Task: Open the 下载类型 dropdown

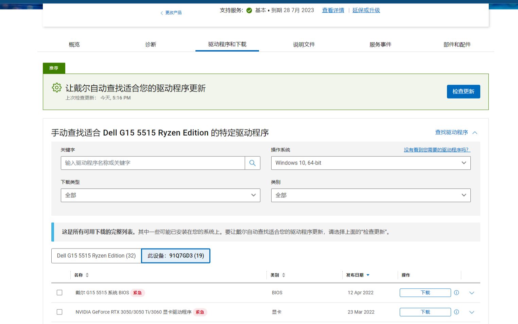Action: [160, 195]
